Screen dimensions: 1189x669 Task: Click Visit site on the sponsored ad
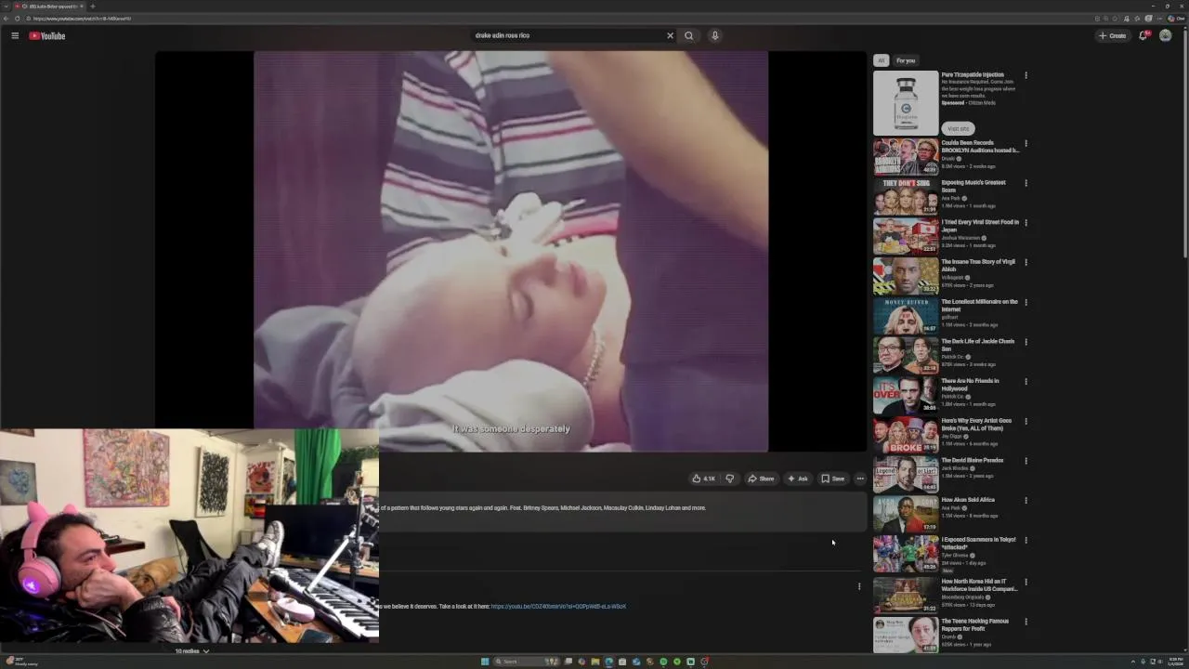coord(958,128)
